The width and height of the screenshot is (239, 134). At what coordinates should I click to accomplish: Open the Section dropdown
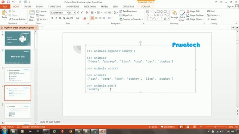pyautogui.click(x=42, y=19)
